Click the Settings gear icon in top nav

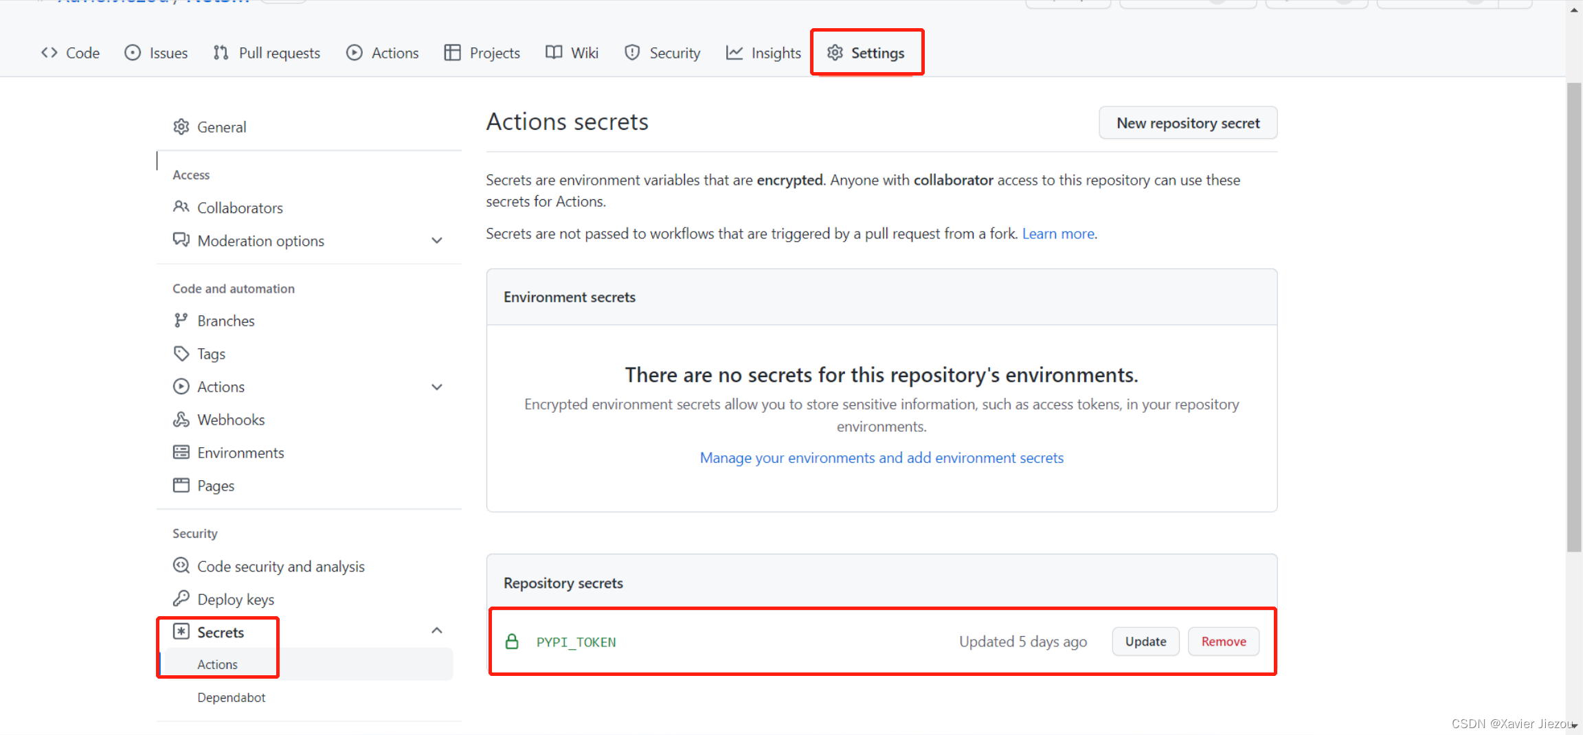(835, 53)
